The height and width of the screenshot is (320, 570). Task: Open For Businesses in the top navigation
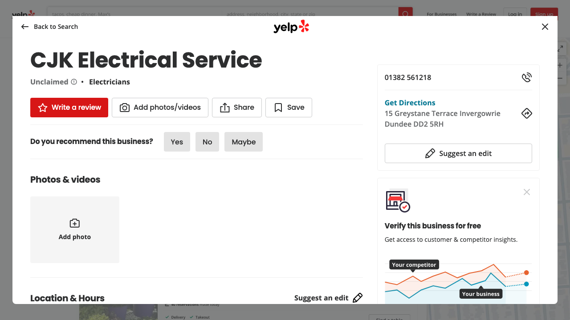point(441,14)
